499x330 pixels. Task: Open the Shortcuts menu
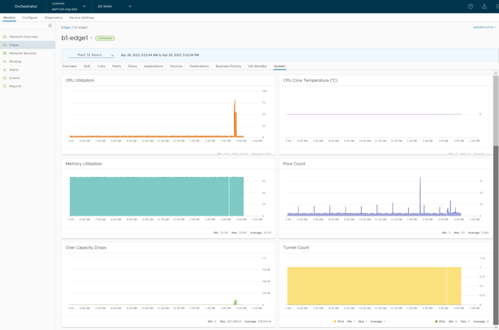(x=484, y=27)
